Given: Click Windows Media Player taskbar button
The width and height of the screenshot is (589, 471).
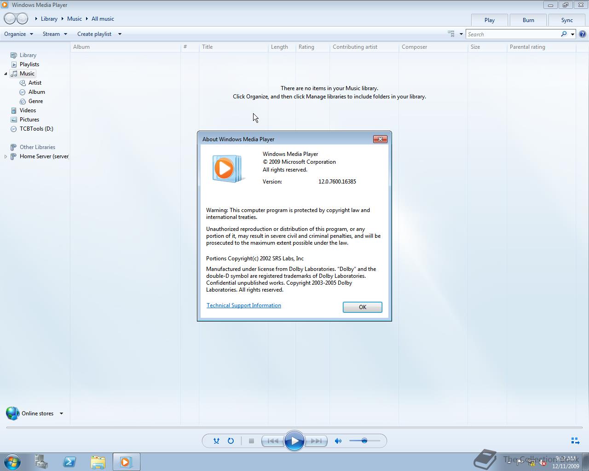Looking at the screenshot, I should click(126, 462).
